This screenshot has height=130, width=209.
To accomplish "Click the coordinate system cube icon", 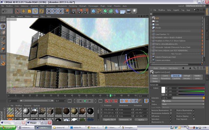I will [x=67, y=11].
